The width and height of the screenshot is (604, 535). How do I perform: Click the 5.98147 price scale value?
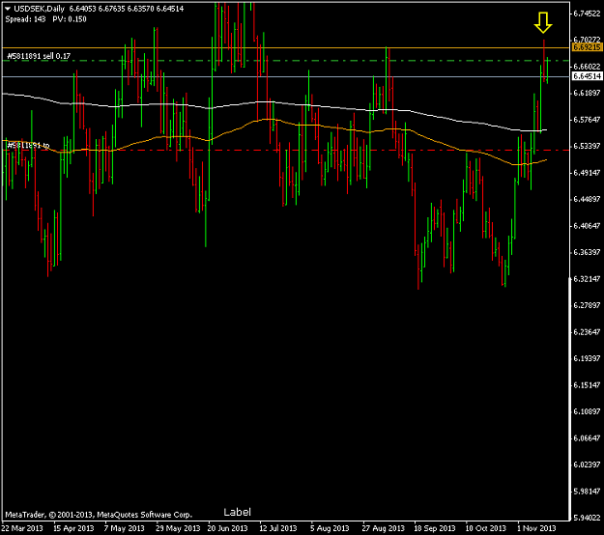[587, 492]
